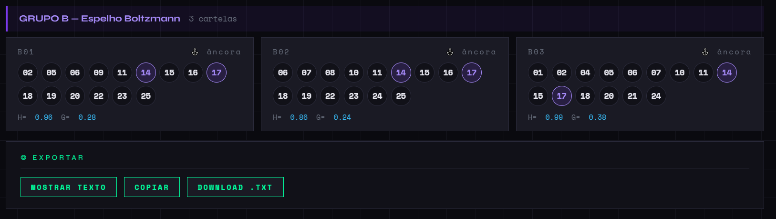Click number 01 ball in card B03
This screenshot has width=776, height=219.
pos(538,73)
